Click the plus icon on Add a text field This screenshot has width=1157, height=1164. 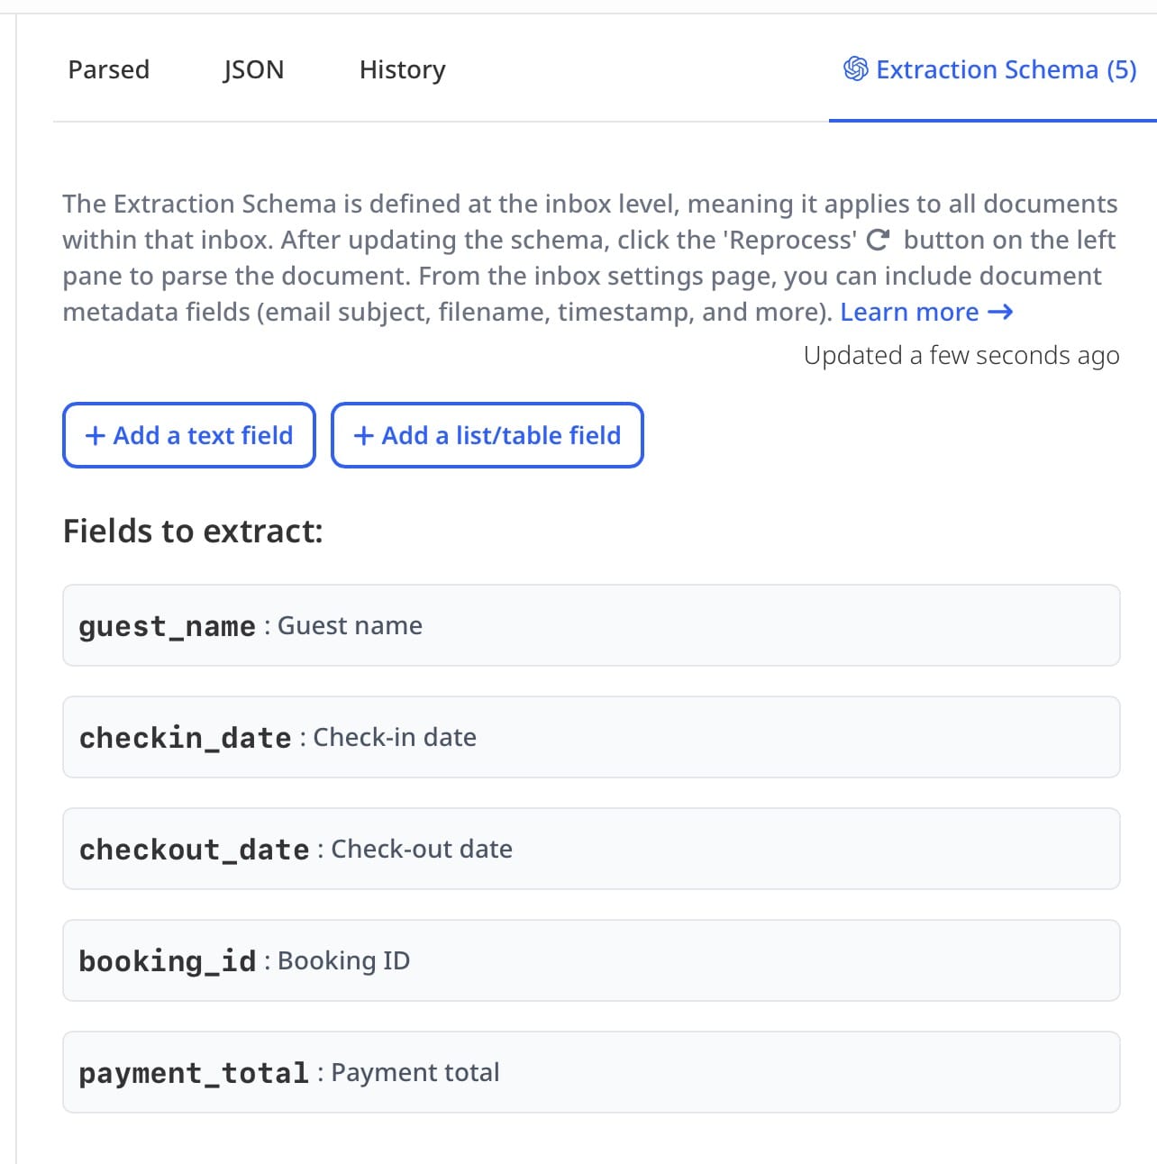point(96,436)
